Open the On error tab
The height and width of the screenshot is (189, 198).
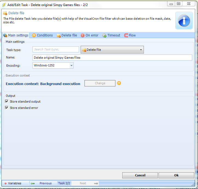89,35
